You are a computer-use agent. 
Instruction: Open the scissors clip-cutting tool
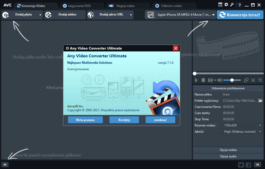253,80
